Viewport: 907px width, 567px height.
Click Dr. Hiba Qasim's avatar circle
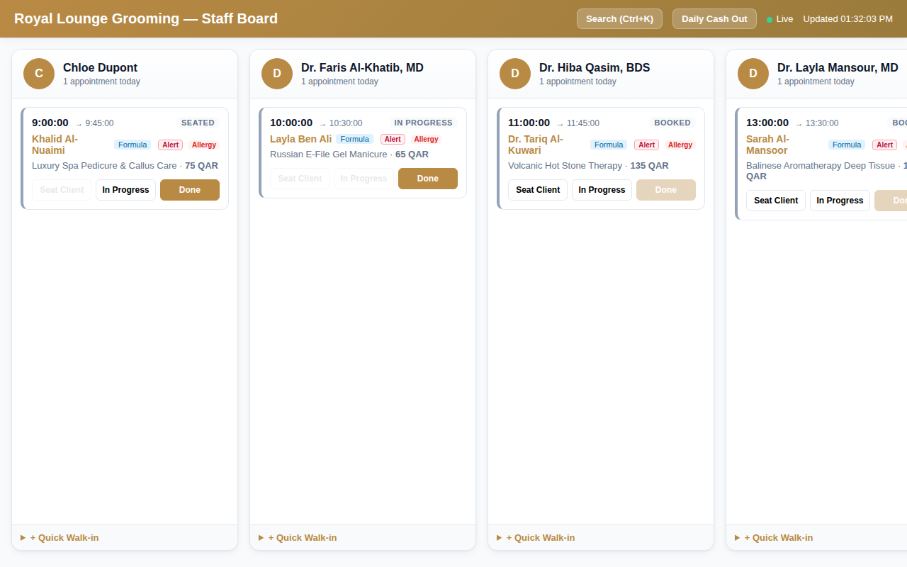click(x=515, y=74)
